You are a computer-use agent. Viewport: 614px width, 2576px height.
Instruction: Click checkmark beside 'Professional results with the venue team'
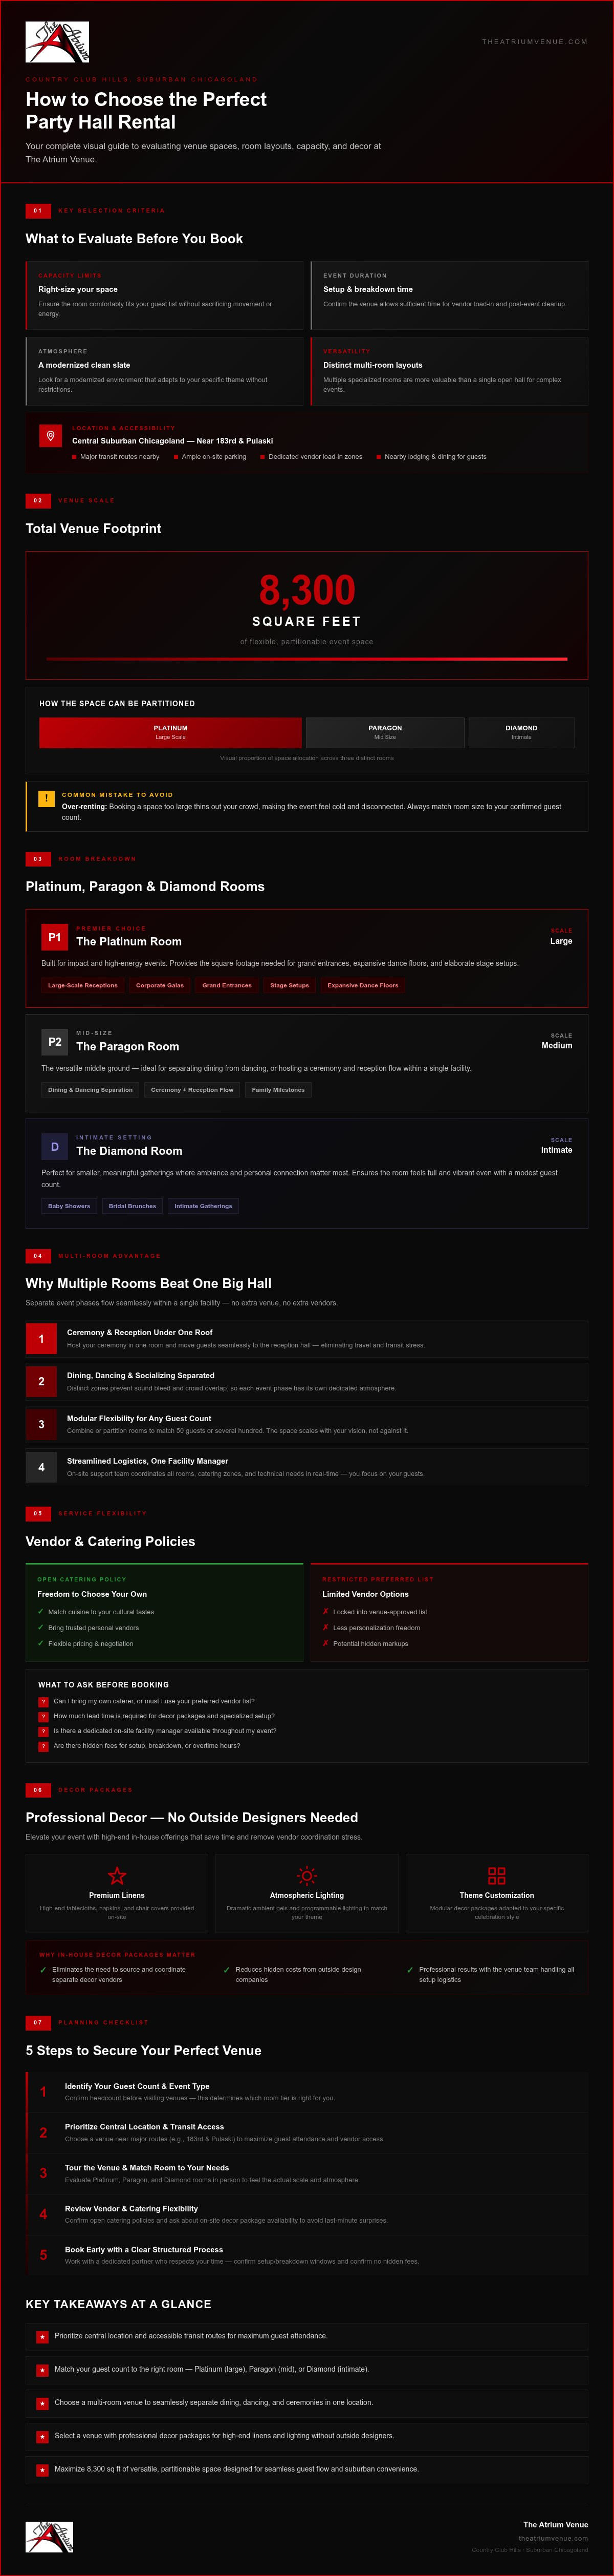(410, 1970)
